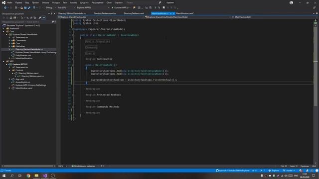The image size is (319, 179).
Task: Expand the Commands folder
Action: (x=9, y=40)
